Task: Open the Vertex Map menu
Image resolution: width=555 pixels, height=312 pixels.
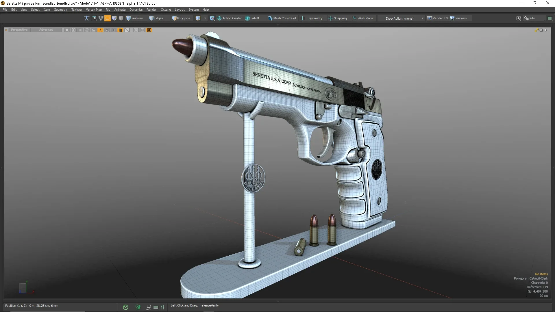Action: 94,10
